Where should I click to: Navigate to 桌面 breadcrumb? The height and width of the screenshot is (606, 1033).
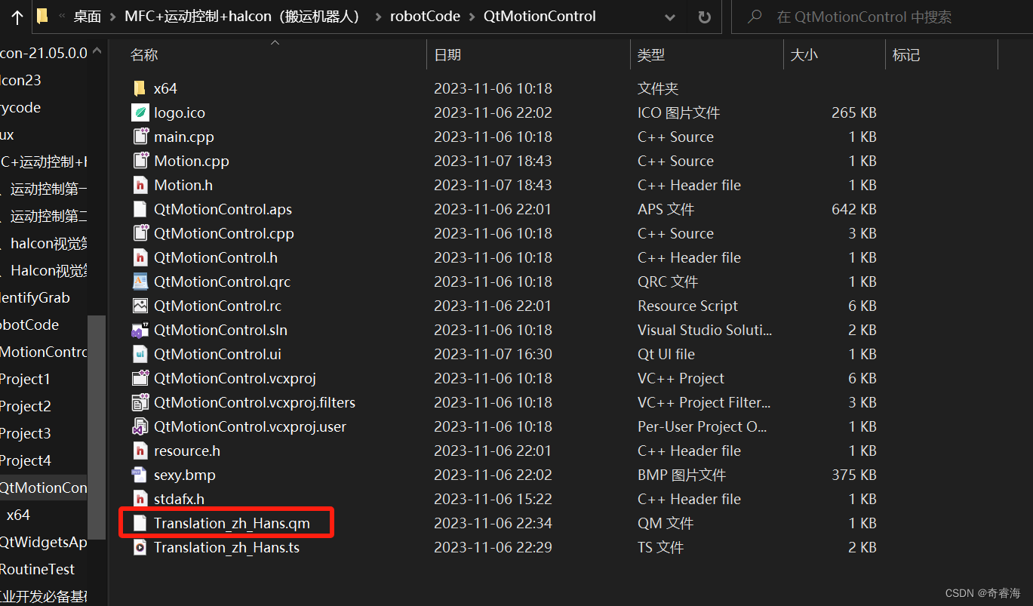point(88,17)
